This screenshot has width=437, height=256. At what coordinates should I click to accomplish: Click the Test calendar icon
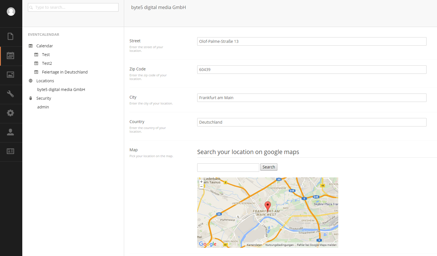pos(36,55)
